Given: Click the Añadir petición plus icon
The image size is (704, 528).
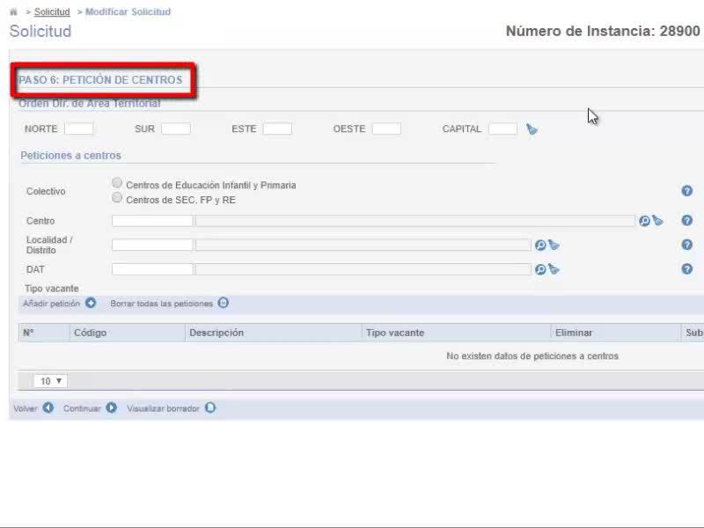Looking at the screenshot, I should click(x=91, y=303).
